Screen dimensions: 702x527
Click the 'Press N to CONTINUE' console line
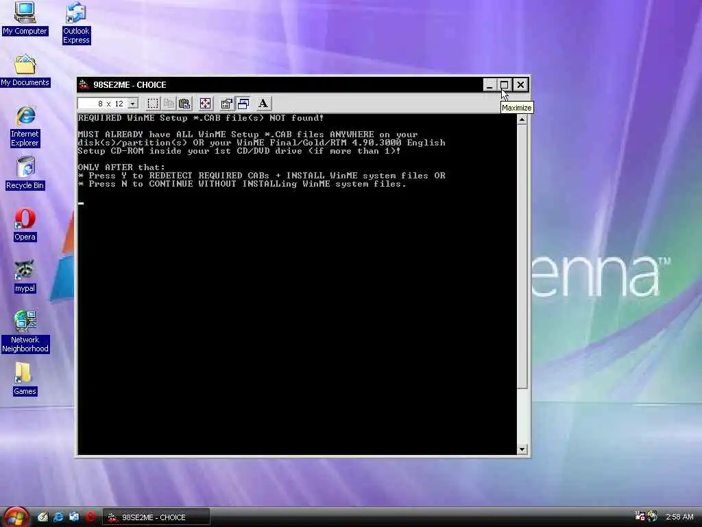pyautogui.click(x=242, y=184)
